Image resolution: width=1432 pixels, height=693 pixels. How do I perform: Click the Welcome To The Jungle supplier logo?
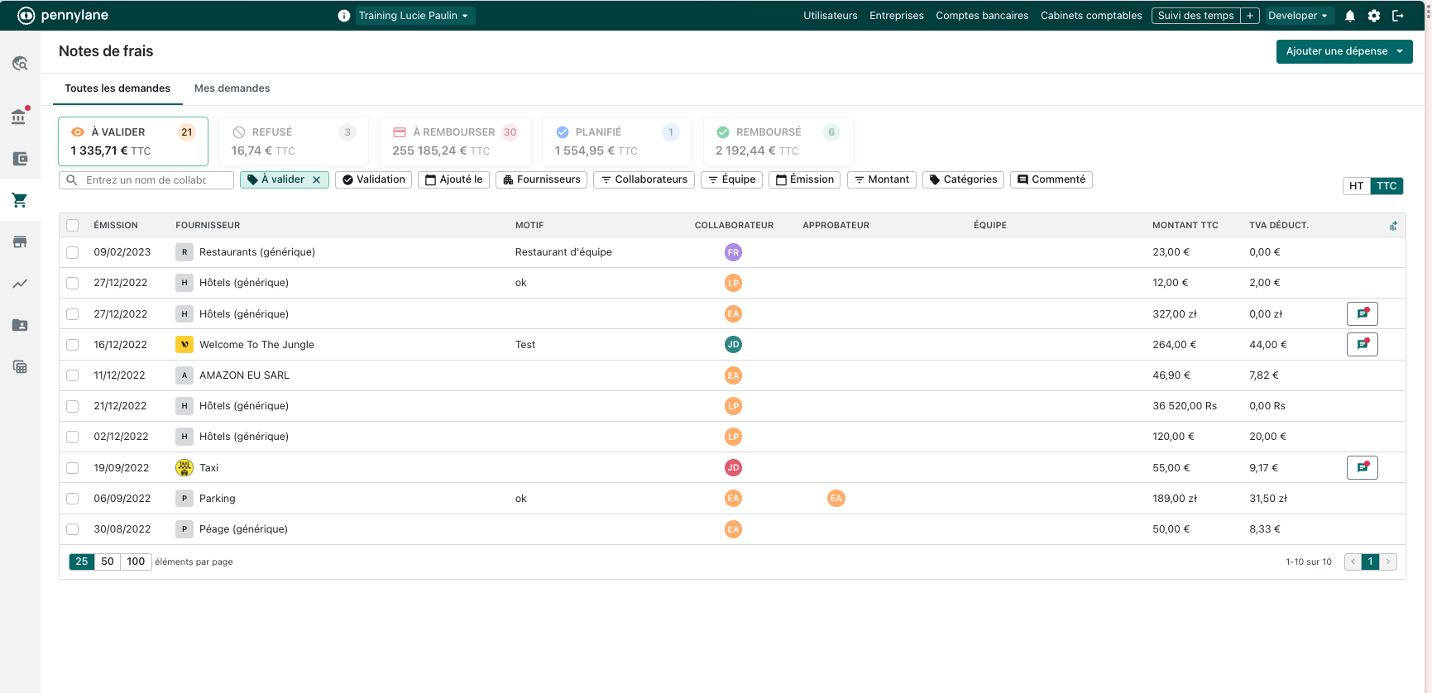click(x=184, y=345)
